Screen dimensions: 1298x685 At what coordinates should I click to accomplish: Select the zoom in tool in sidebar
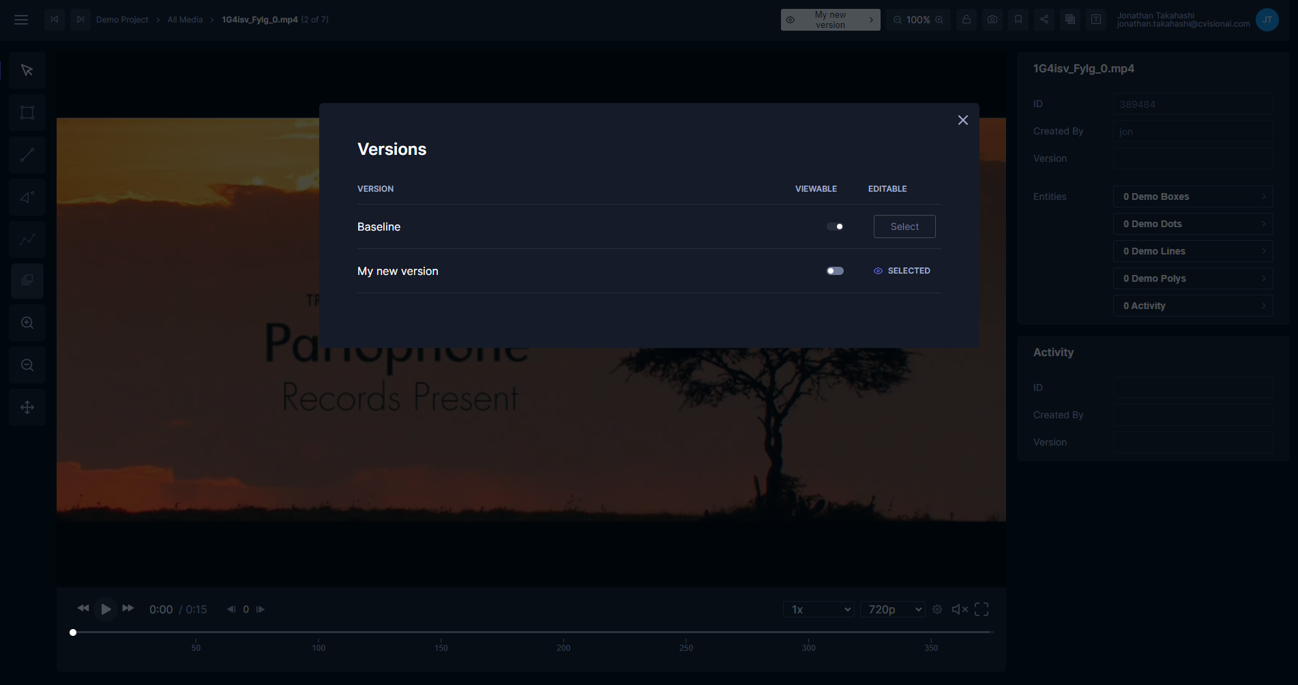27,323
